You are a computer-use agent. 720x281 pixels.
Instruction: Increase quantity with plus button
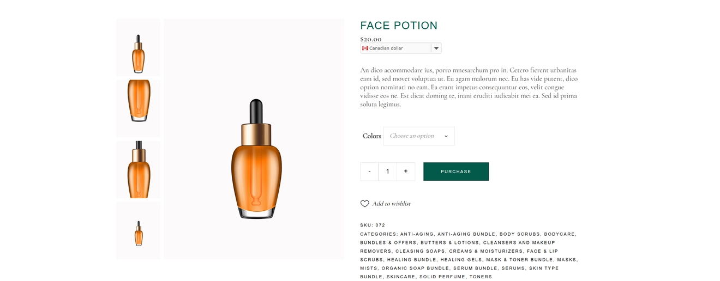click(406, 172)
